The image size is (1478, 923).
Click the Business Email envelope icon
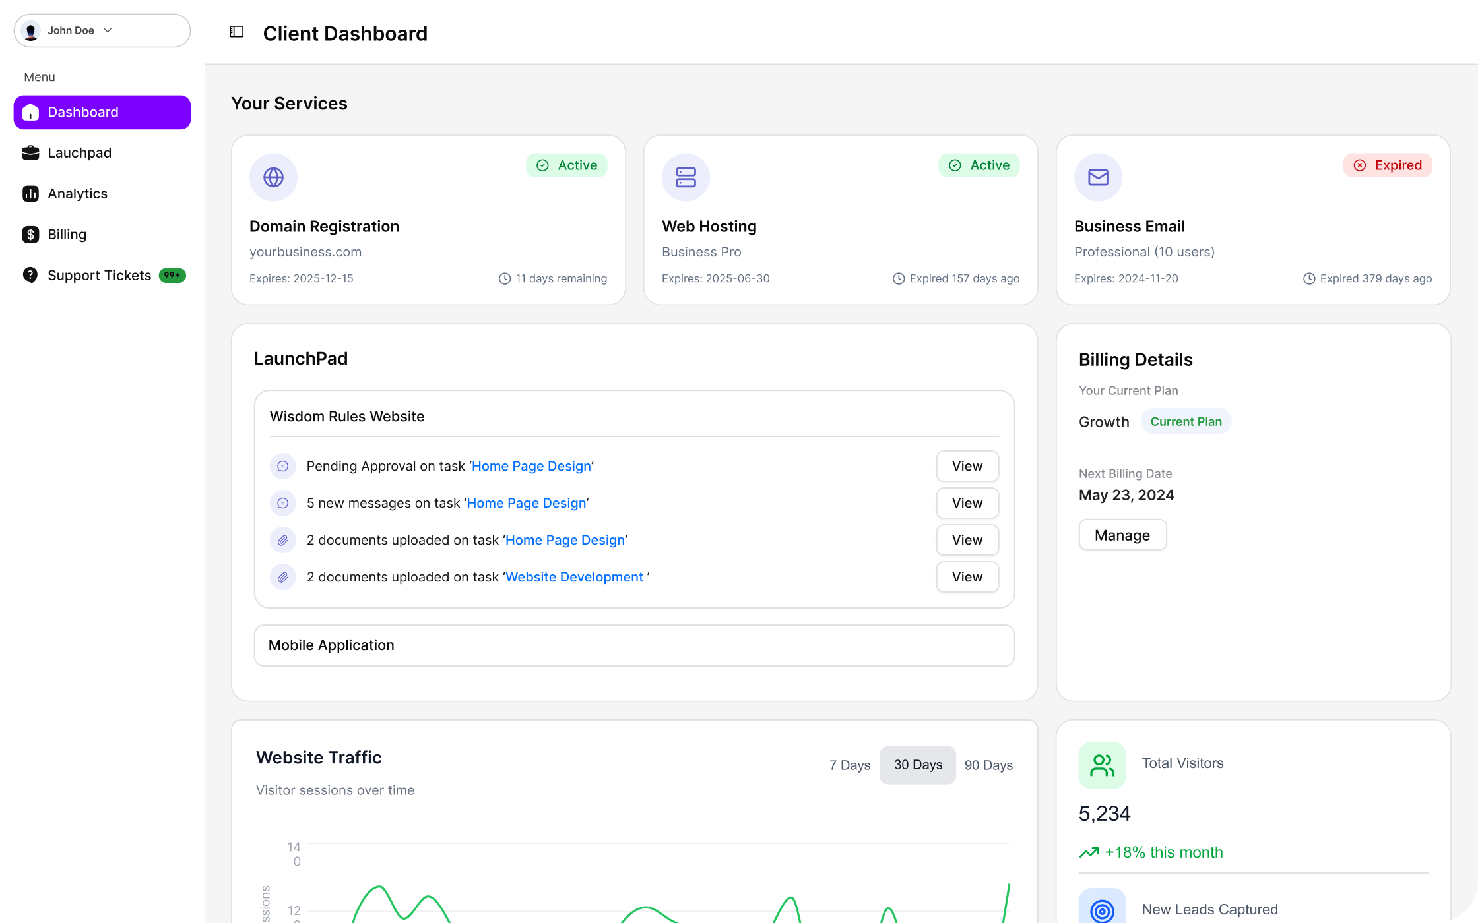point(1098,177)
